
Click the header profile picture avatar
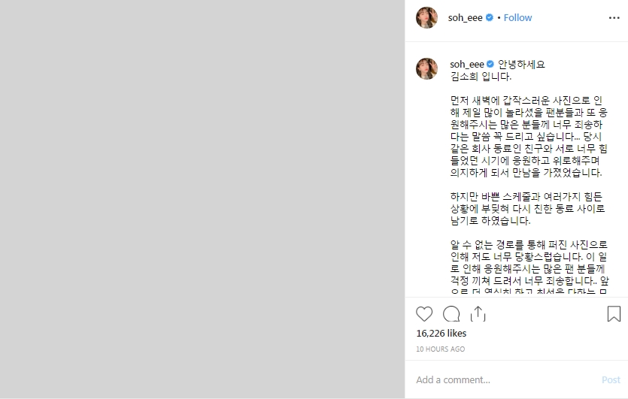pyautogui.click(x=426, y=17)
